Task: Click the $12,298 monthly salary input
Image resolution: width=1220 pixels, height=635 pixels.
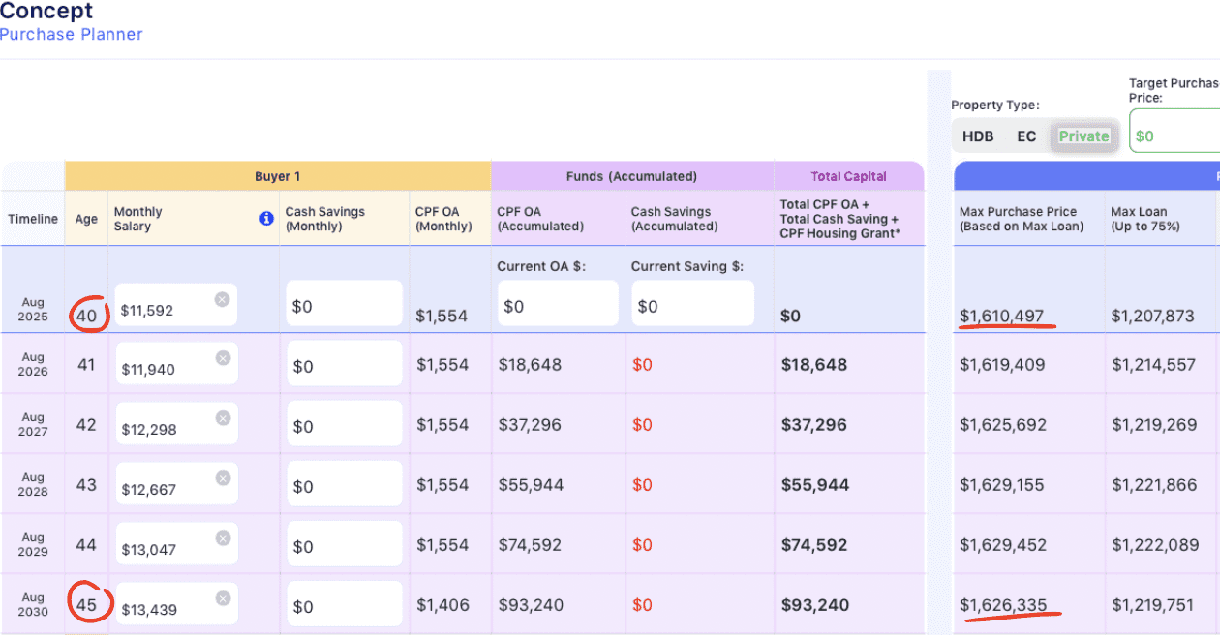Action: 165,426
